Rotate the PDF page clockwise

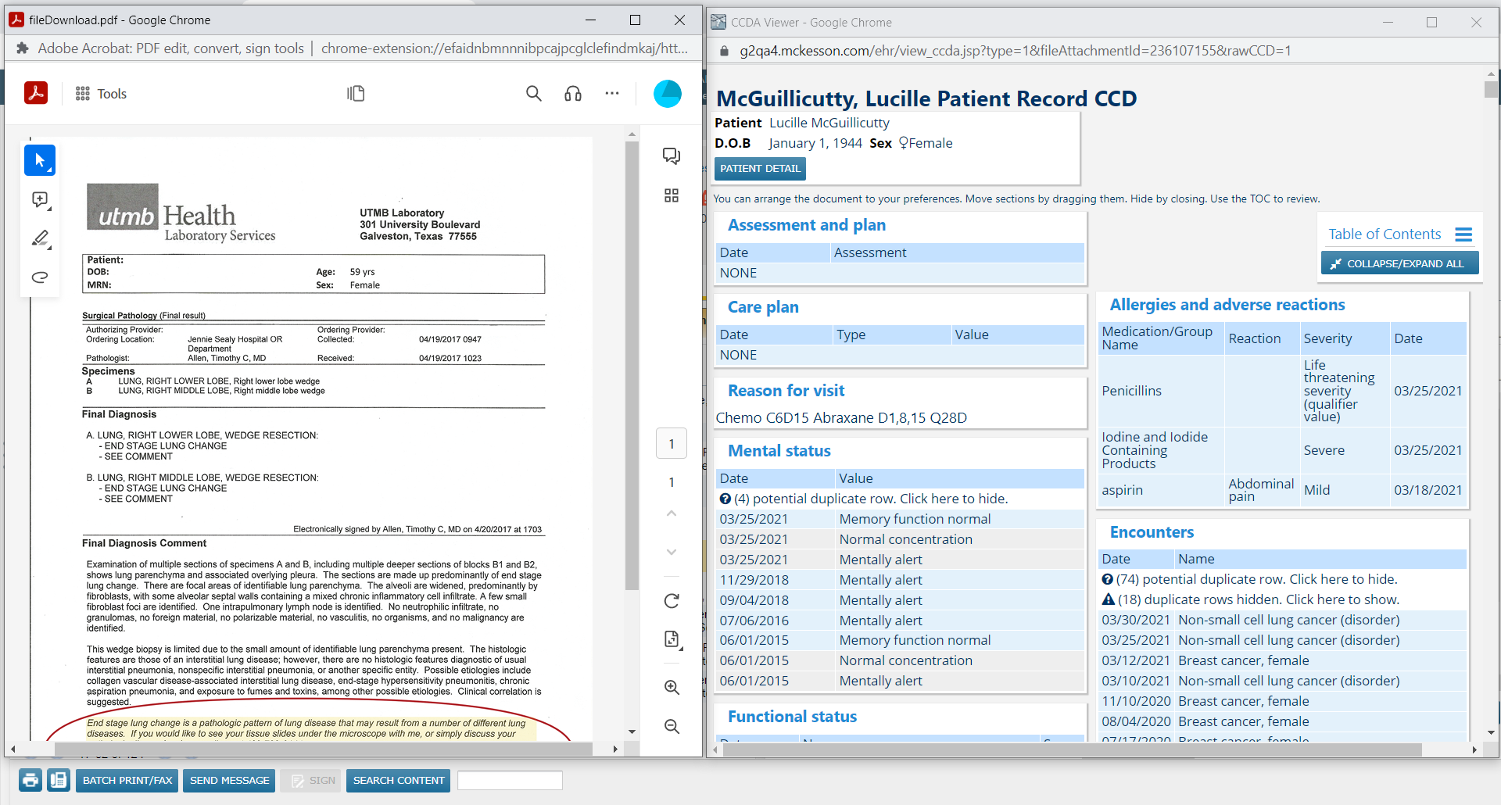[671, 601]
